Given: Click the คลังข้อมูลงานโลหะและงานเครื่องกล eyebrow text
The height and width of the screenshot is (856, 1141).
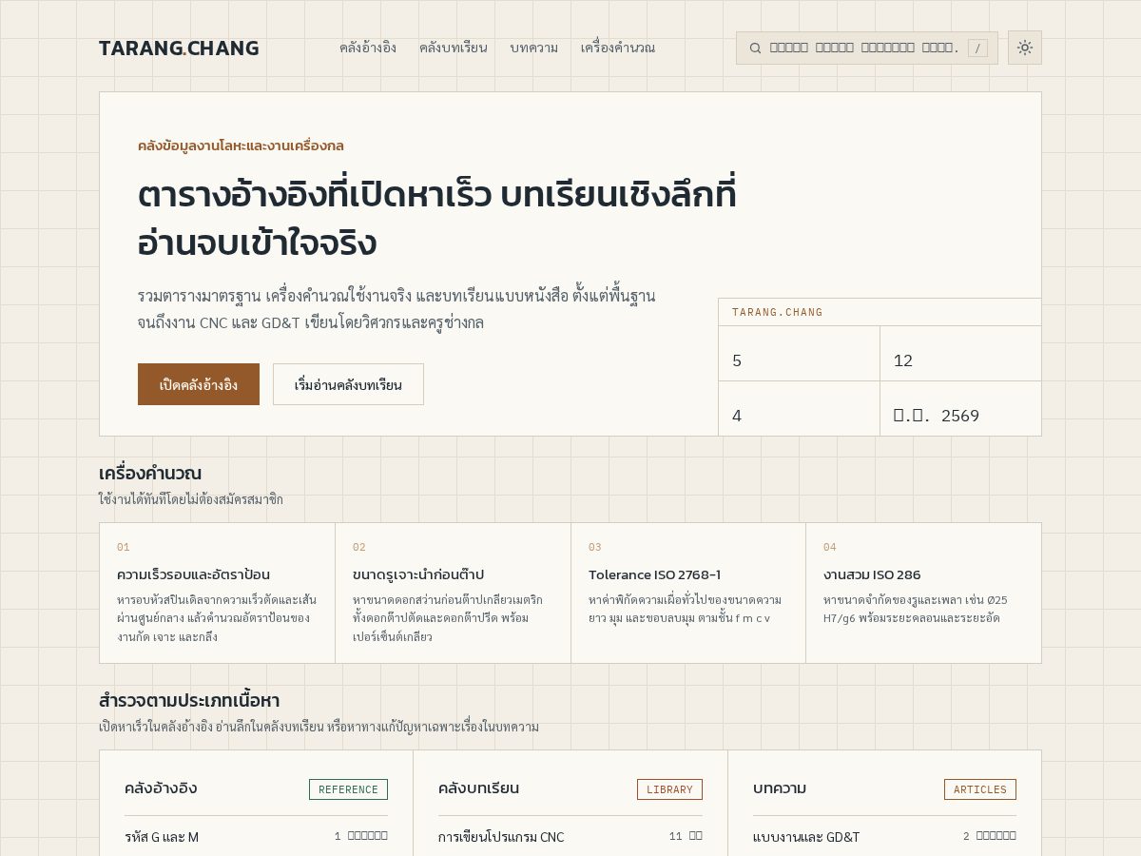Looking at the screenshot, I should pos(241,146).
